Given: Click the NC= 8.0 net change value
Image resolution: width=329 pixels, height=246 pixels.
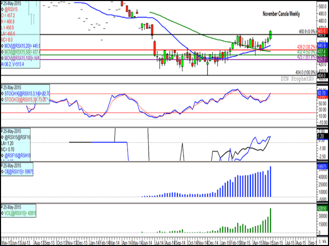Looking at the screenshot, I should 7,39.
